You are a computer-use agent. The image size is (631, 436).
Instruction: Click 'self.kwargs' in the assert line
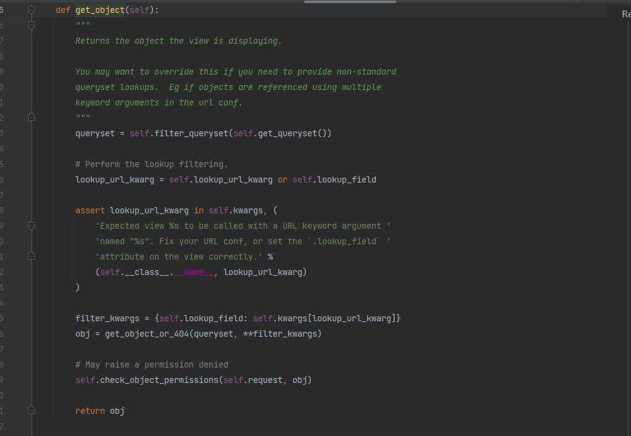236,211
